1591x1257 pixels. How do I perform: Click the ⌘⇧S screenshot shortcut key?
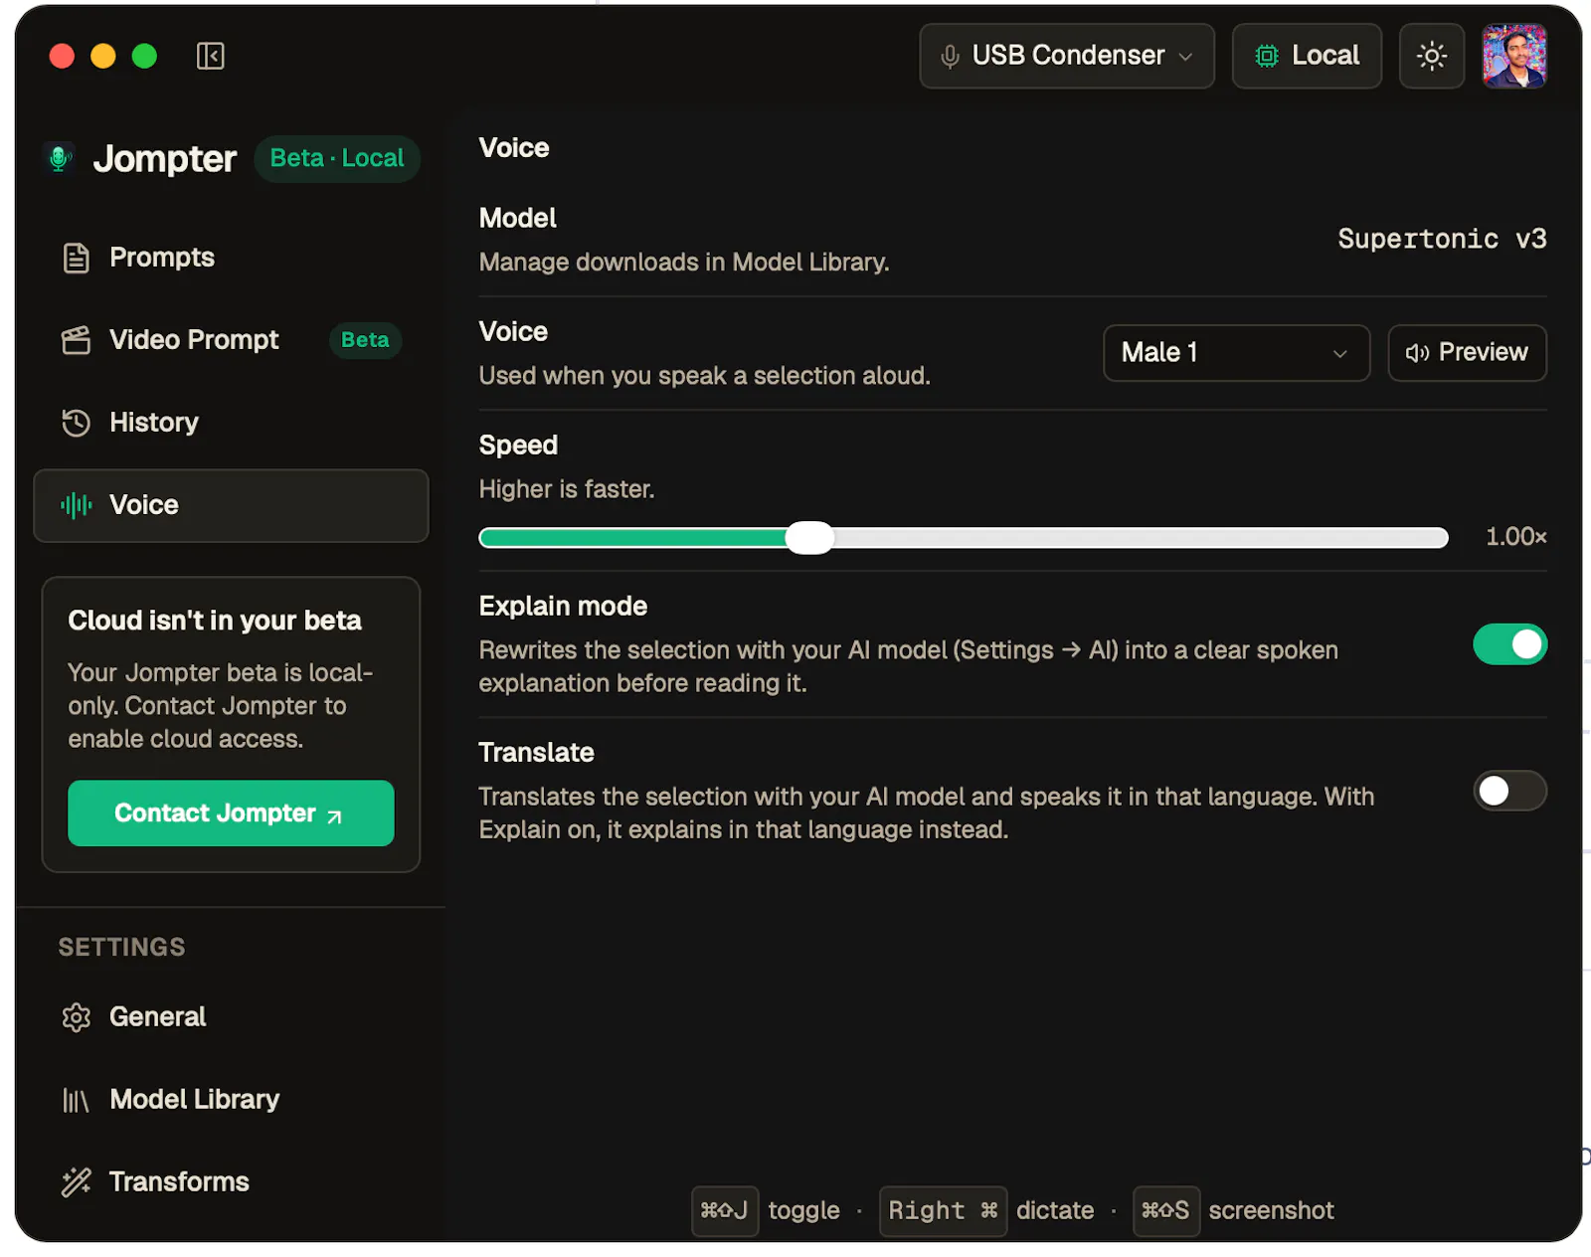tap(1166, 1210)
